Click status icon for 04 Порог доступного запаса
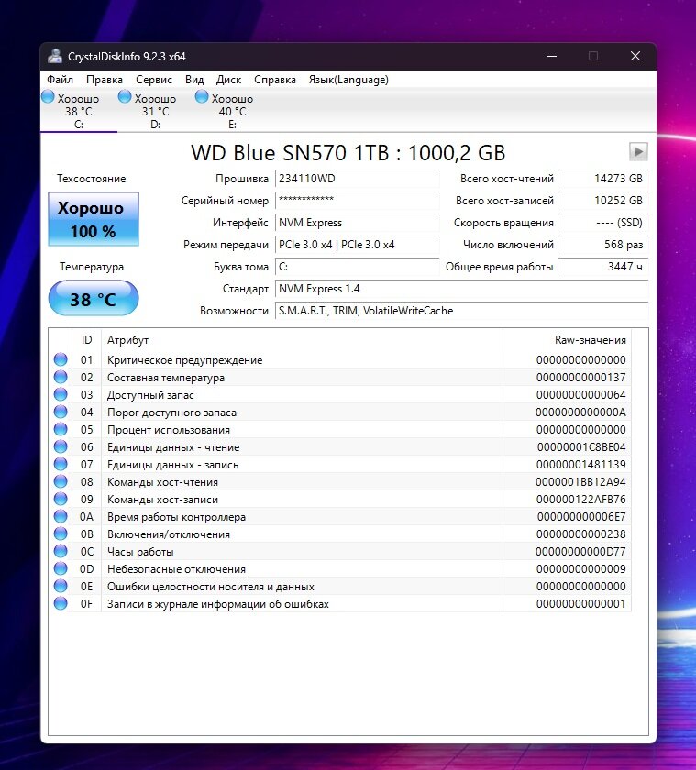Viewport: 696px width, 770px height. point(61,412)
